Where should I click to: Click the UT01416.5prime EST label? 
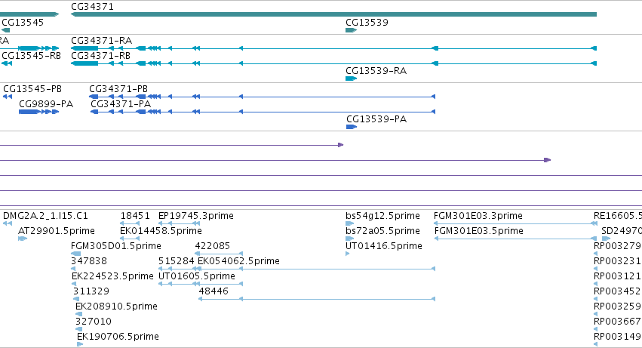click(384, 246)
